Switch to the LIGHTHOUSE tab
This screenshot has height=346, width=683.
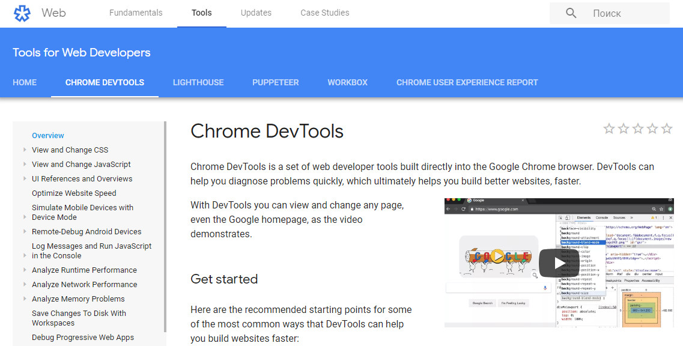198,82
